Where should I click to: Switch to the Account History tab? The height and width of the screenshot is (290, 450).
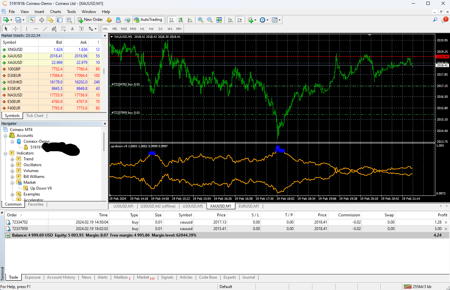click(61, 277)
